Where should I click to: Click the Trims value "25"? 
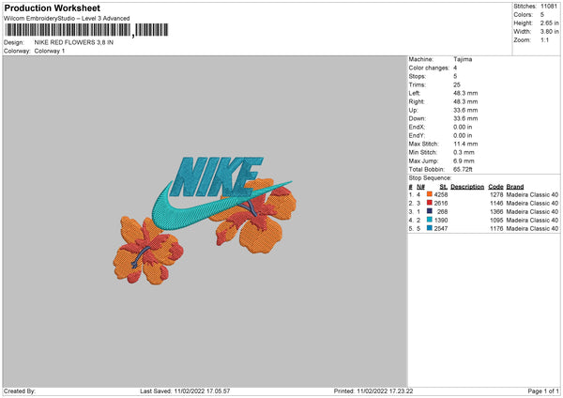point(457,84)
